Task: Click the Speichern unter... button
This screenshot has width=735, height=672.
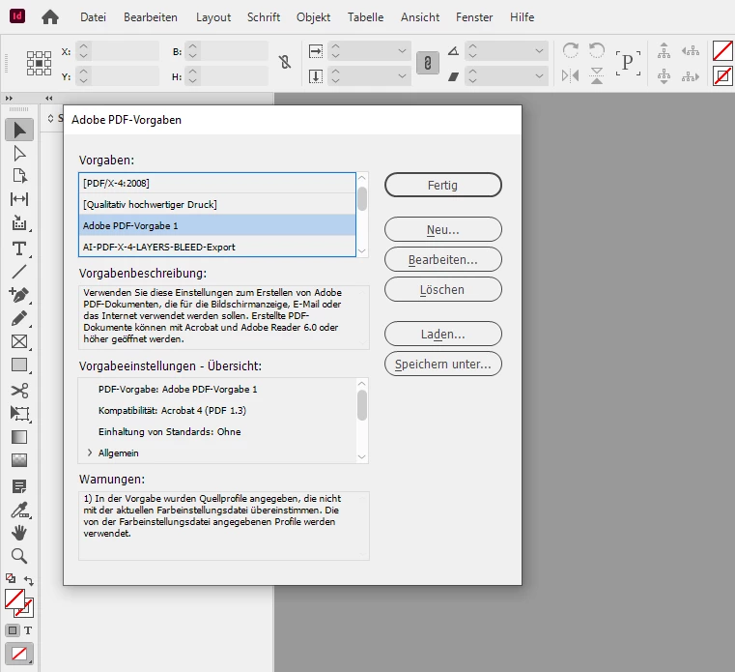Action: (x=443, y=364)
